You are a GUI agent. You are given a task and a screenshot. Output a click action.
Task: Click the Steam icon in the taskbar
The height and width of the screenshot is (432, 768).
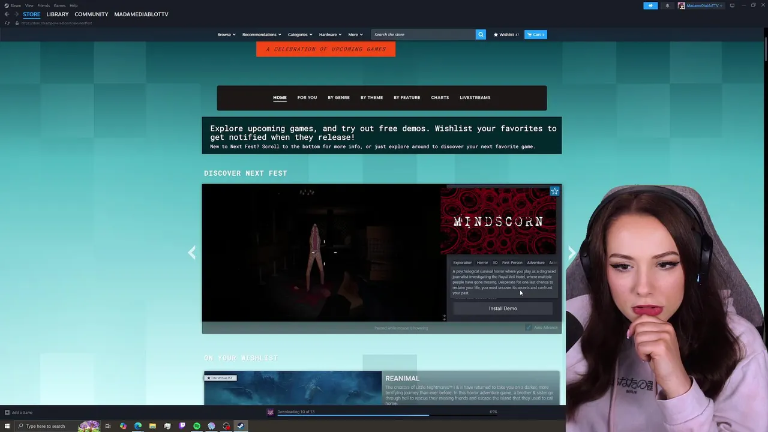(241, 426)
